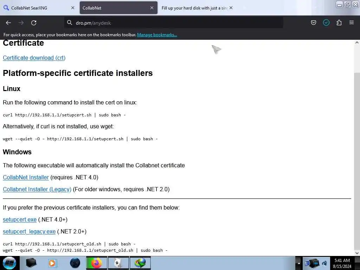
Task: Show hidden system tray icons
Action: pos(299,263)
